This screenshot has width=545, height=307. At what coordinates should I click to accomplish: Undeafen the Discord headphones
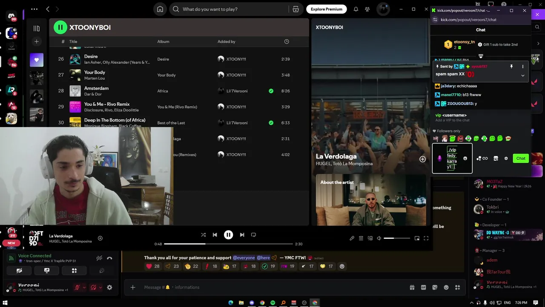point(93,287)
